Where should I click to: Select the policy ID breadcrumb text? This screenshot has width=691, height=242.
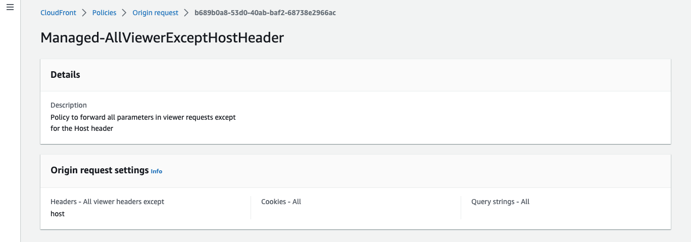click(265, 13)
